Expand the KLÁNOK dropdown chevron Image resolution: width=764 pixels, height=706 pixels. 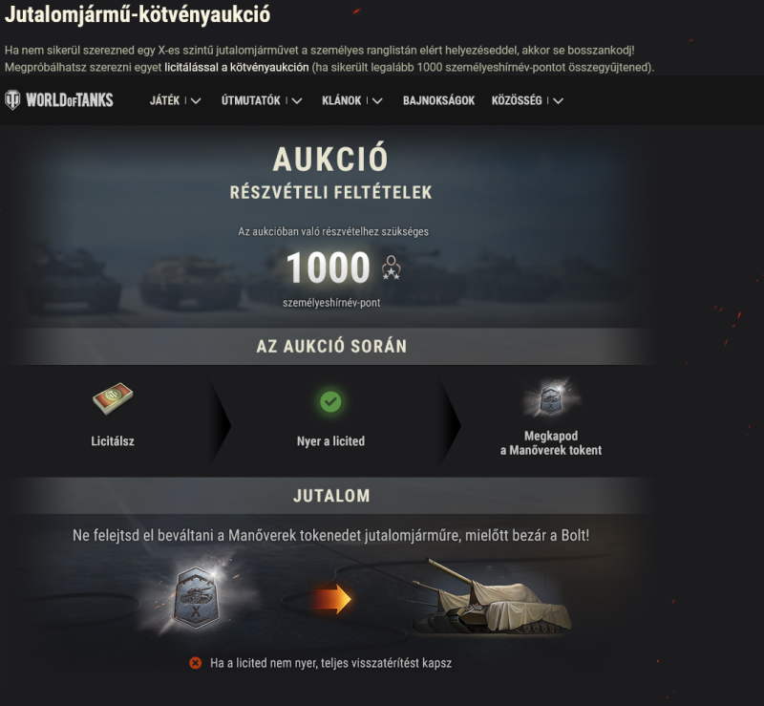[377, 101]
